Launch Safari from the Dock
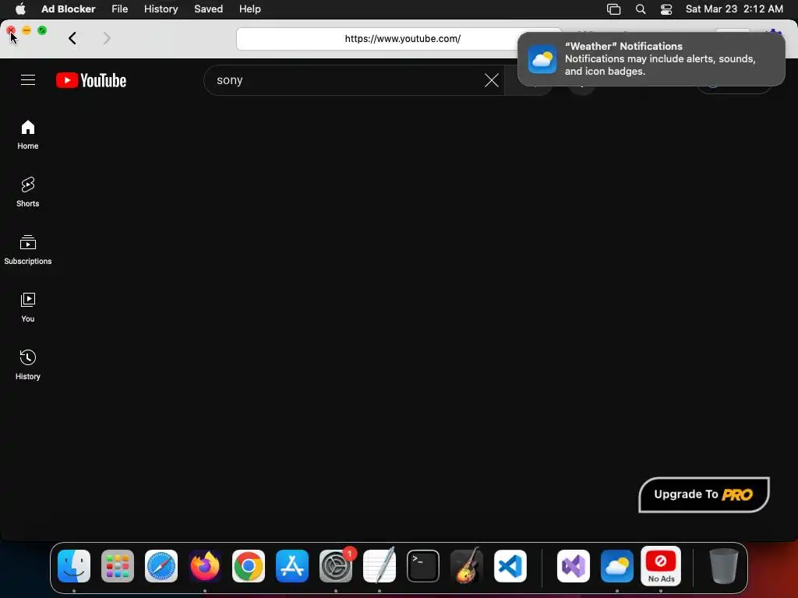The width and height of the screenshot is (798, 598). (x=161, y=566)
